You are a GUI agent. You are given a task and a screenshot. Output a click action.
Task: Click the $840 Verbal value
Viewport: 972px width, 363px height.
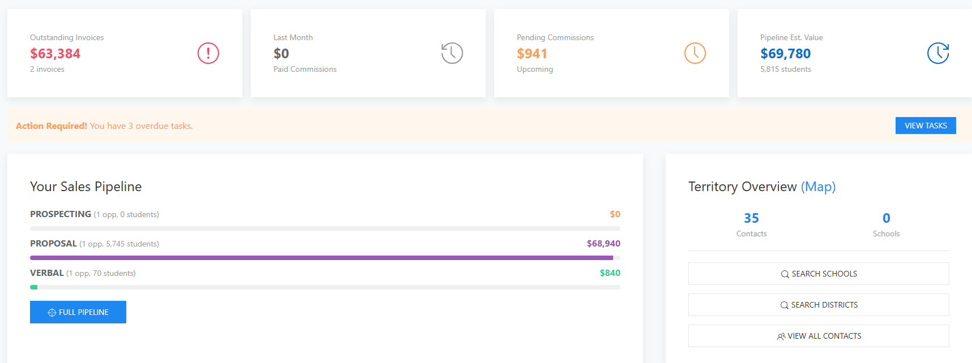coord(610,273)
